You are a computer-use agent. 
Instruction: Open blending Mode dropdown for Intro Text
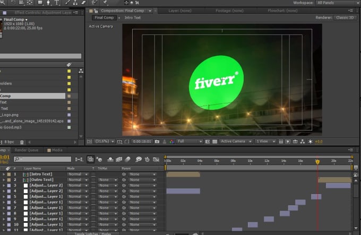(x=78, y=175)
